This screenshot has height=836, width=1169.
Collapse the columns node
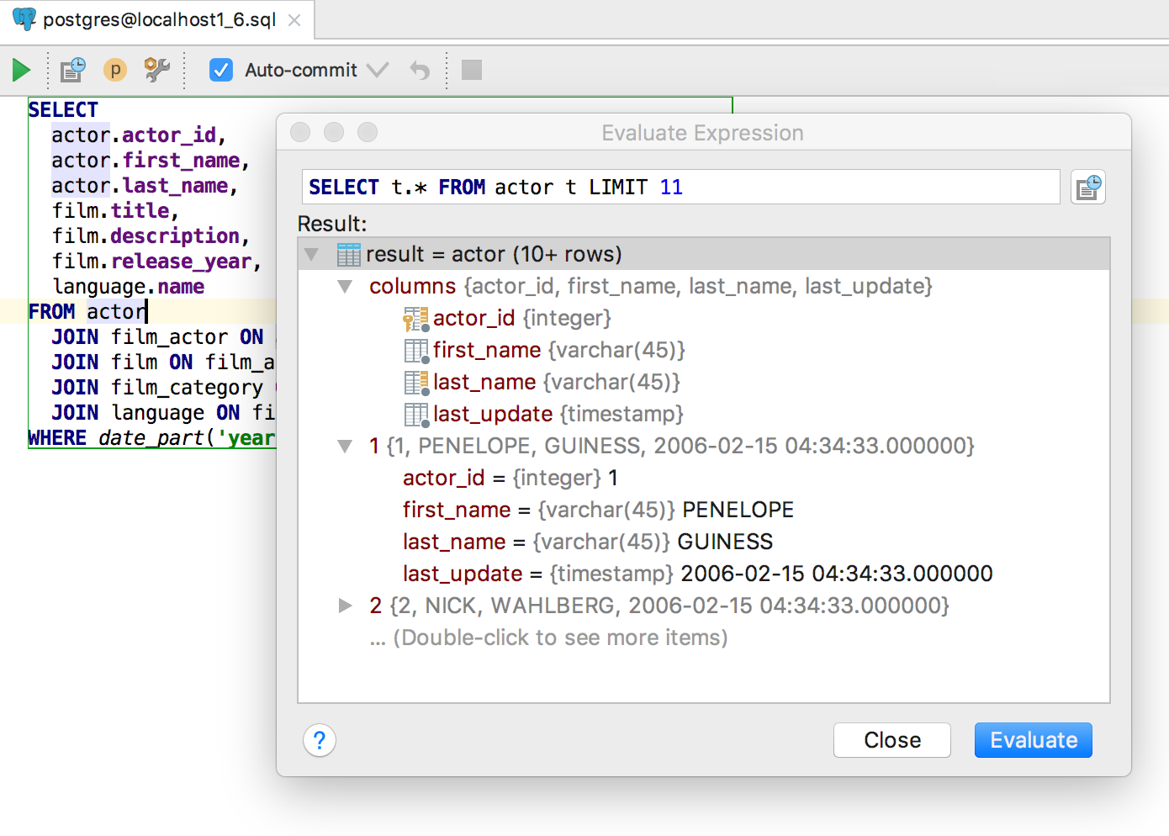pos(345,286)
